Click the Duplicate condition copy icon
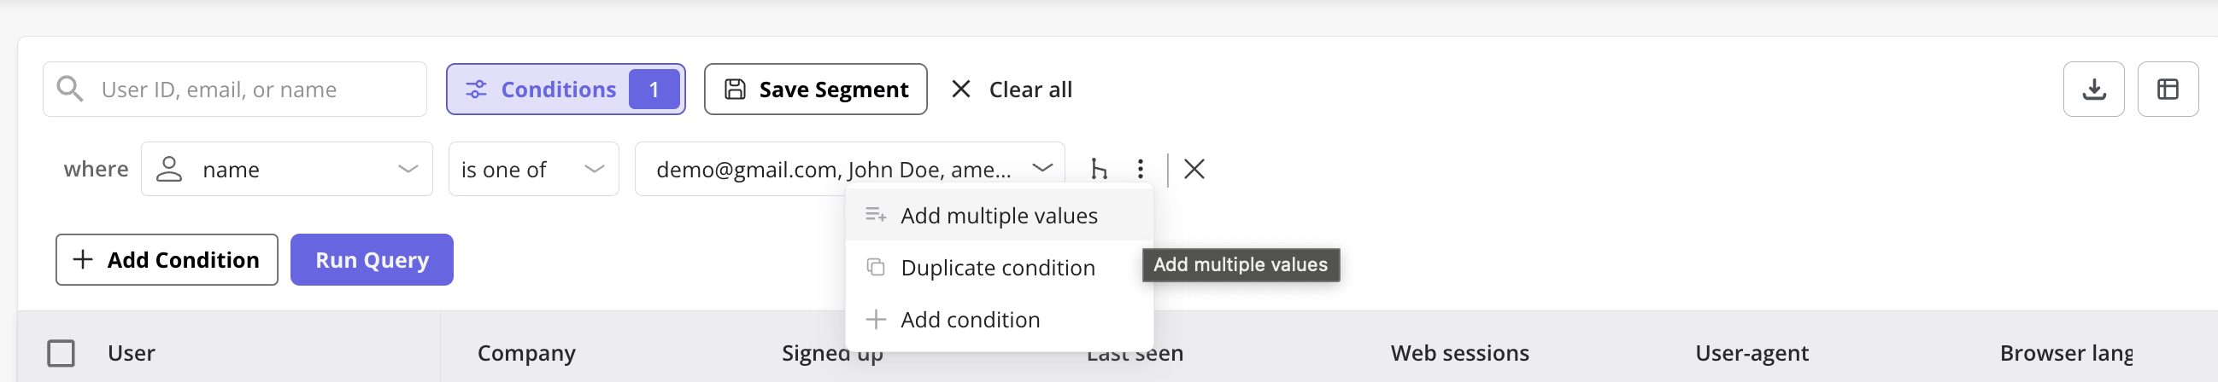This screenshot has width=2218, height=382. [875, 268]
